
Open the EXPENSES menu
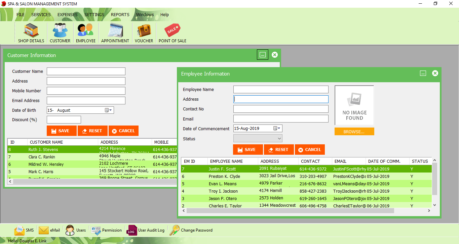pyautogui.click(x=68, y=15)
